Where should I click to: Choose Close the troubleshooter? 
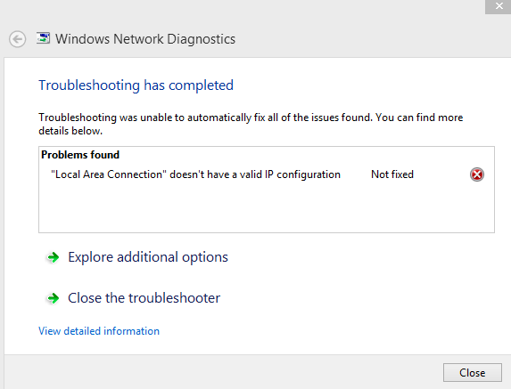coord(144,298)
